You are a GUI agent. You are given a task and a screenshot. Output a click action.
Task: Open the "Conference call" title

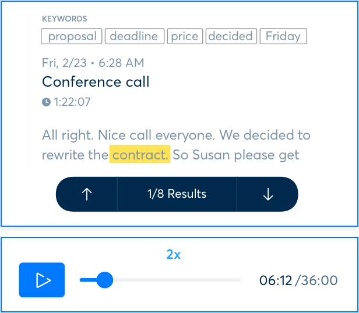coord(96,81)
